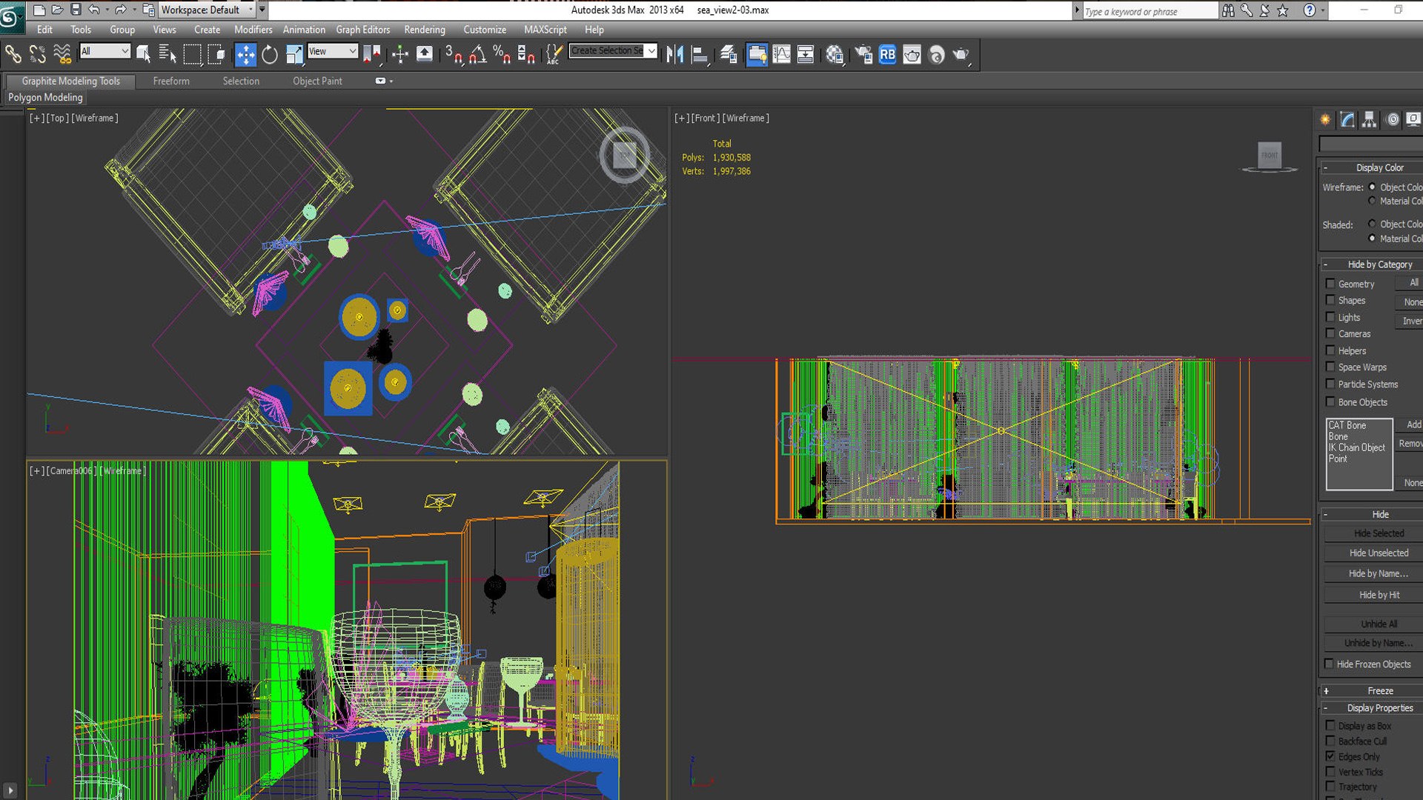Collapse the Display Color rollout
This screenshot has width=1423, height=800.
coord(1371,167)
